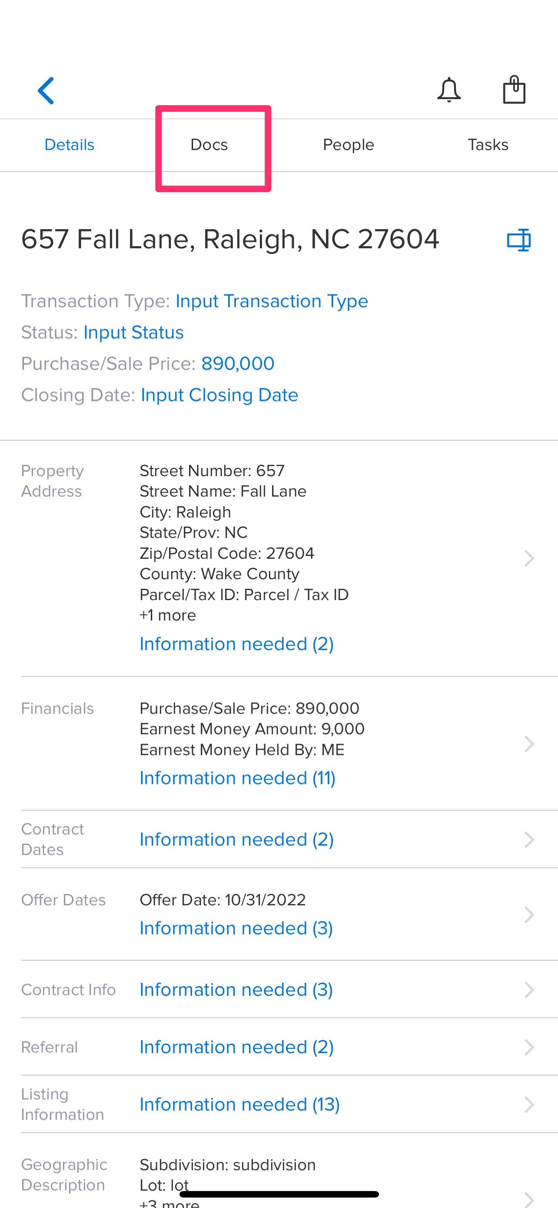Viewport: 558px width, 1208px height.
Task: Select the Details tab
Action: coord(70,144)
